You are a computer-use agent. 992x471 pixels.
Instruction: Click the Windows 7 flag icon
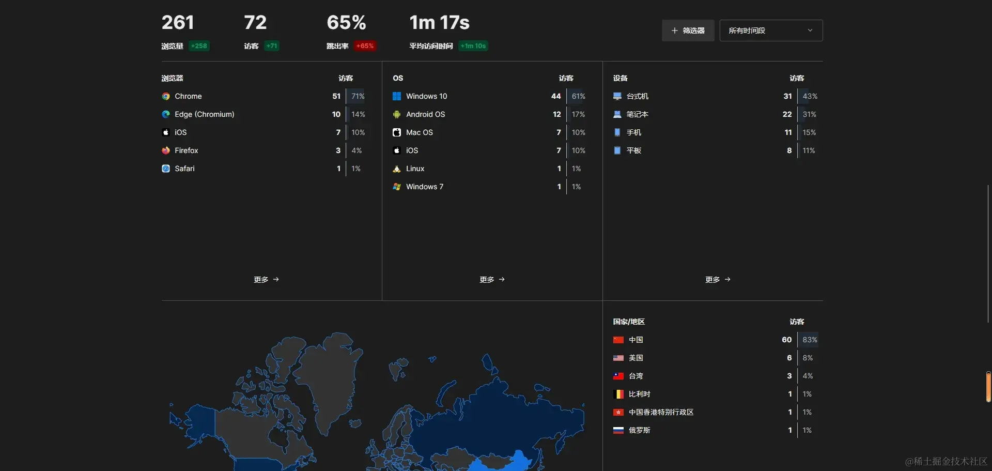click(397, 187)
